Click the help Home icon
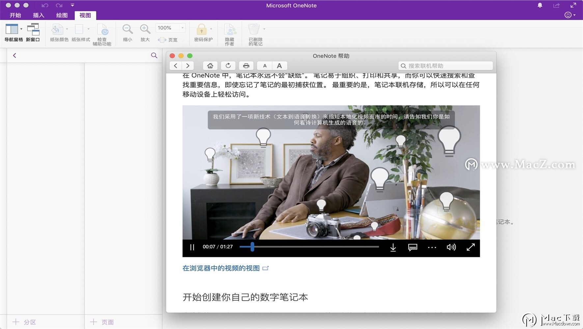Image resolution: width=583 pixels, height=329 pixels. click(x=210, y=66)
